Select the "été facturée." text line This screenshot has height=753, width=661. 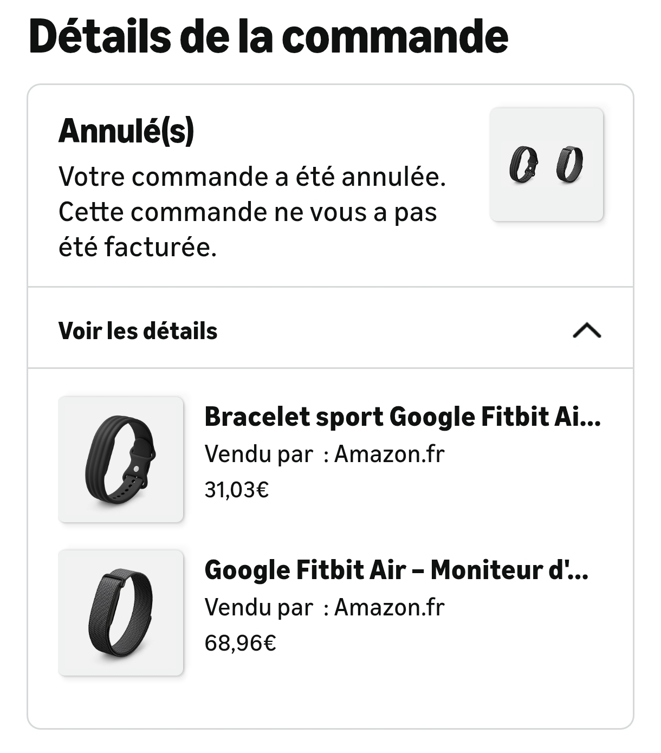[138, 247]
